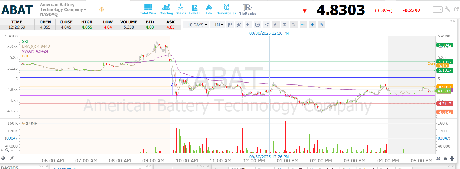Click the LOW value 4.84
The width and height of the screenshot is (460, 169).
108,27
